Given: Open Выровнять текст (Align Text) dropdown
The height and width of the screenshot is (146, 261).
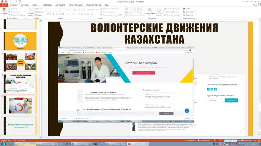Looking at the screenshot, I should point(108,12).
